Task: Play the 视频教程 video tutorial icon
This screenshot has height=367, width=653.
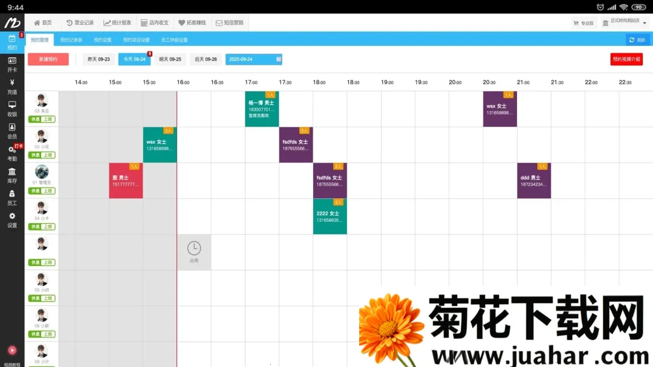Action: click(12, 350)
